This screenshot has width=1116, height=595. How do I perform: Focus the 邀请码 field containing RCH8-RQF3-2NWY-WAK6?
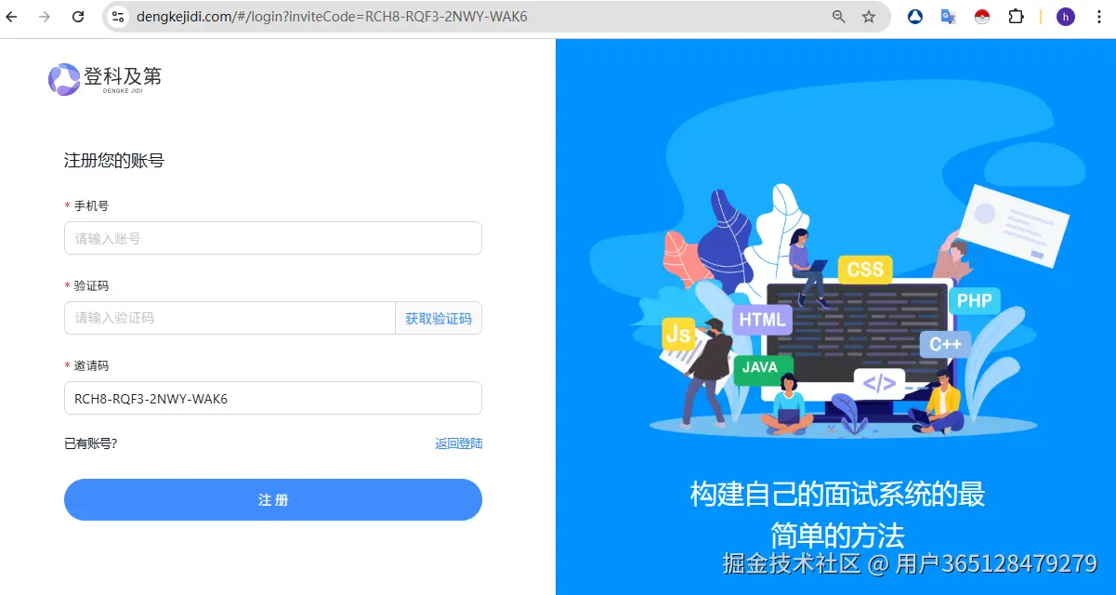click(x=273, y=398)
